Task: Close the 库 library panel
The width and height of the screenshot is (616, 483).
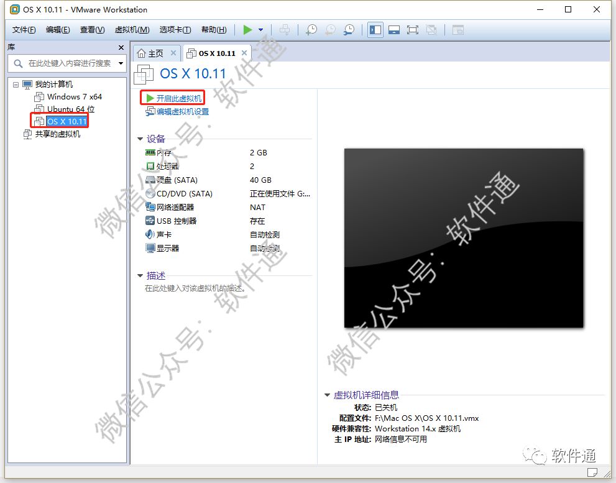Action: pos(121,47)
